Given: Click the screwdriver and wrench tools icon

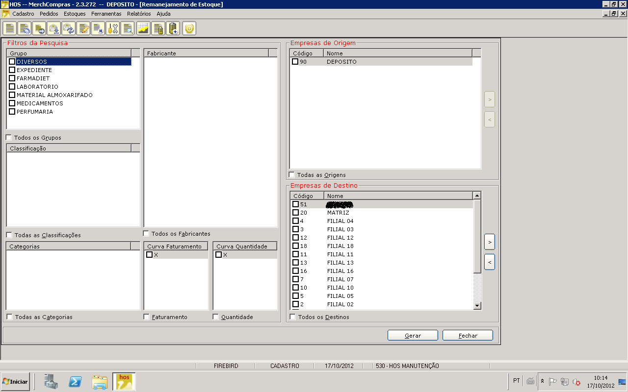Looking at the screenshot, I should [x=113, y=28].
